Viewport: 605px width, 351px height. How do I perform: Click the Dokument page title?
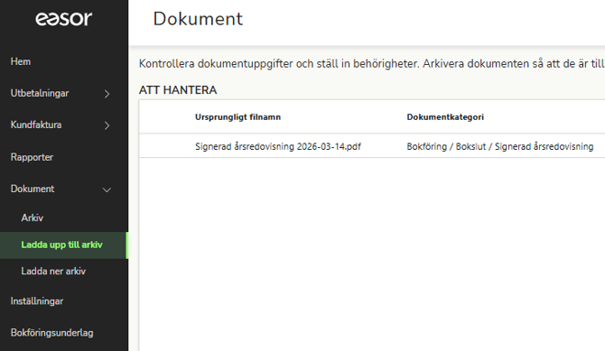pos(198,19)
